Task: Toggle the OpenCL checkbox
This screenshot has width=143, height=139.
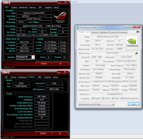Action: (x=93, y=98)
